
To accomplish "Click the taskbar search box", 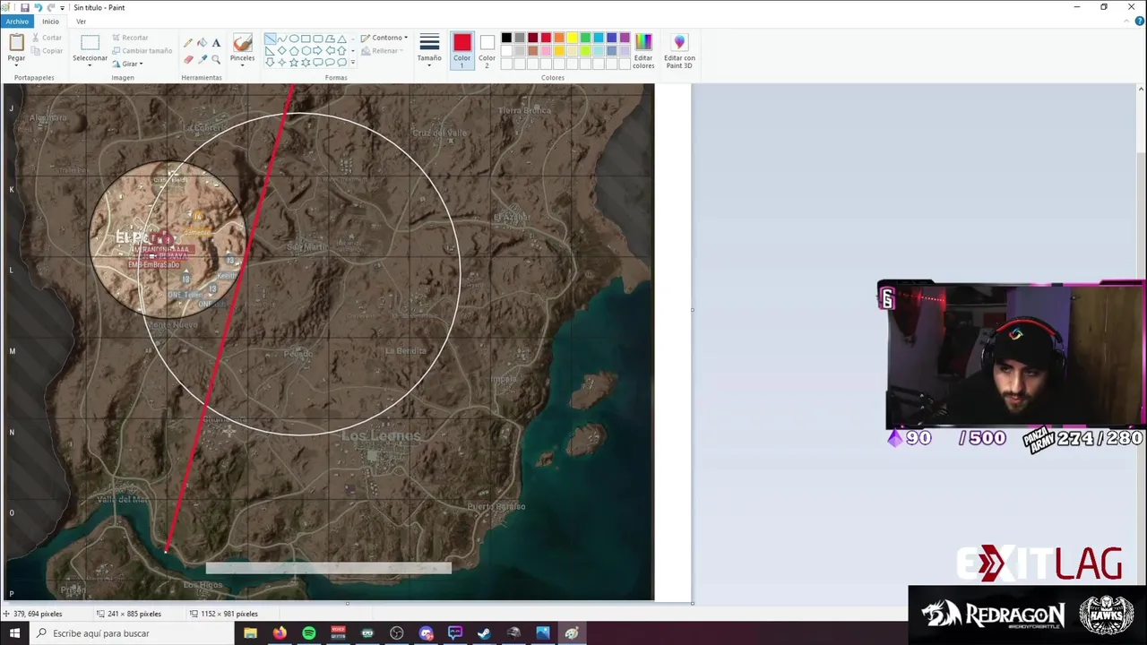I will tap(132, 633).
